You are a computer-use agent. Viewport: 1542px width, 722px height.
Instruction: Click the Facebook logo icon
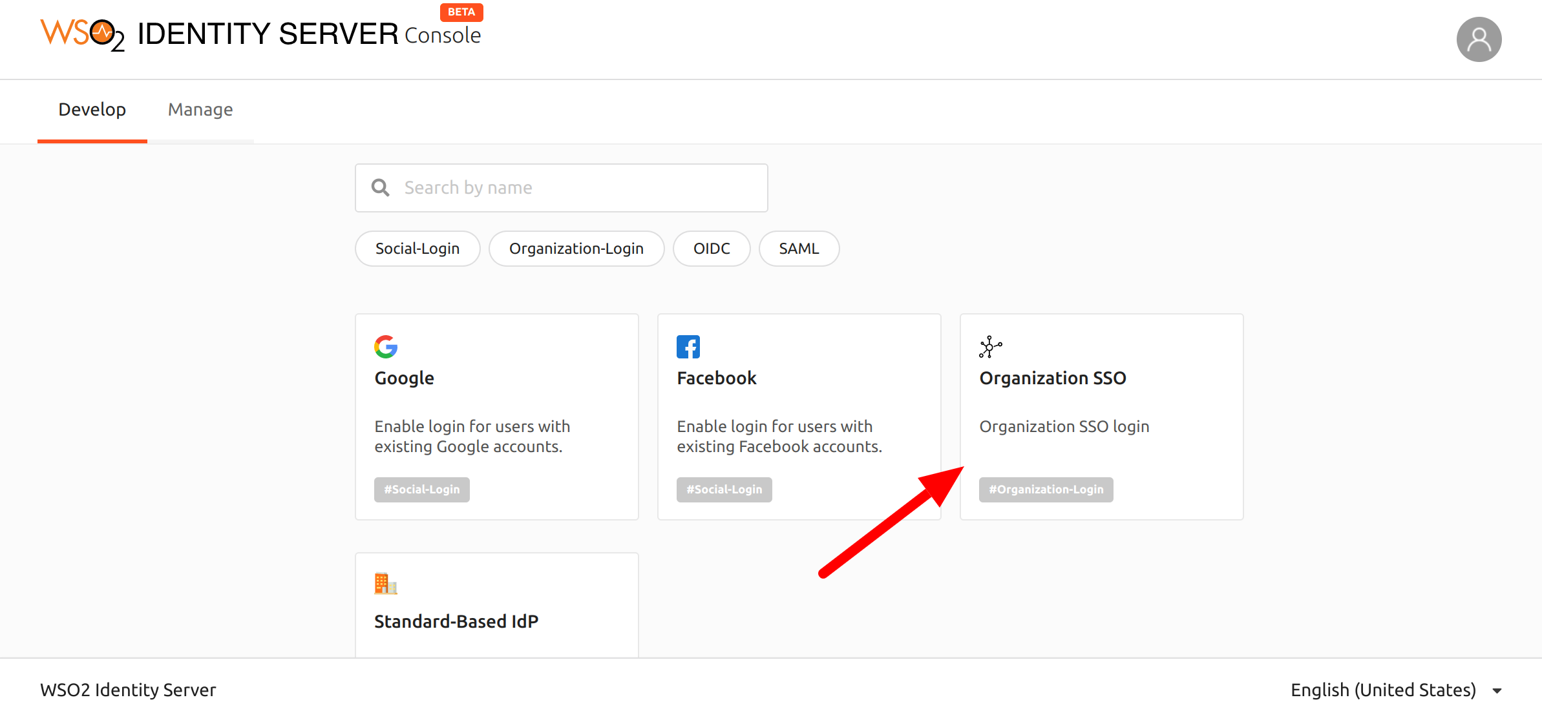coord(688,347)
